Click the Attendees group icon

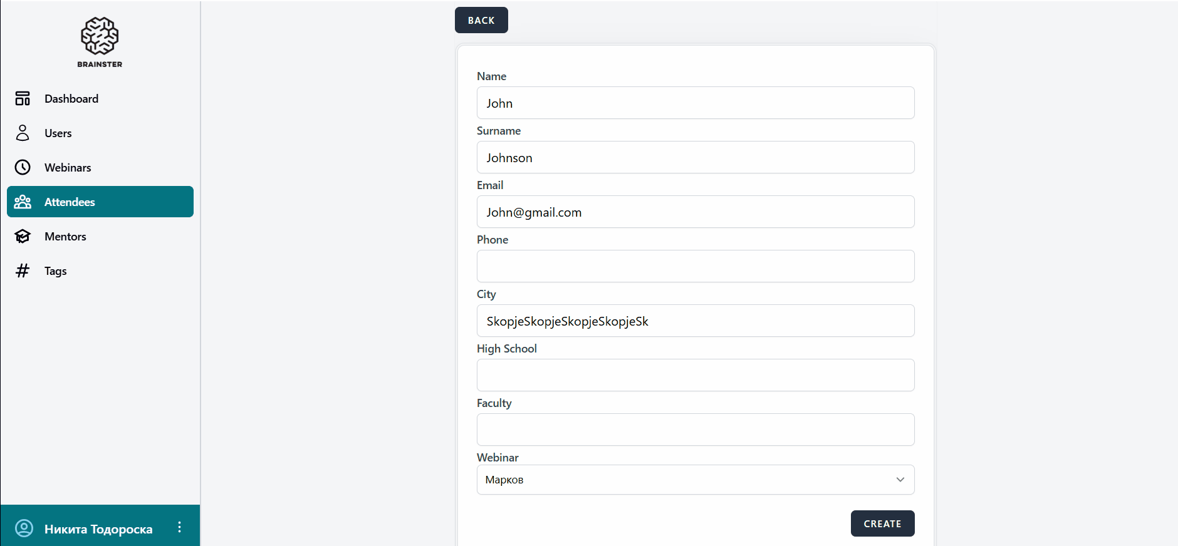point(23,202)
